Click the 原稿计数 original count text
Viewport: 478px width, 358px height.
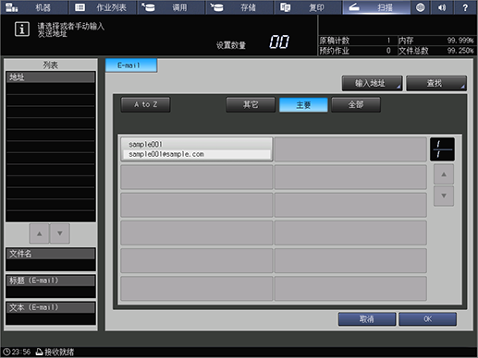tap(335, 41)
